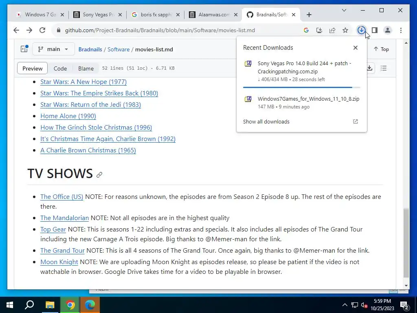This screenshot has width=417, height=313.
Task: Open the document outline icon
Action: 384,68
